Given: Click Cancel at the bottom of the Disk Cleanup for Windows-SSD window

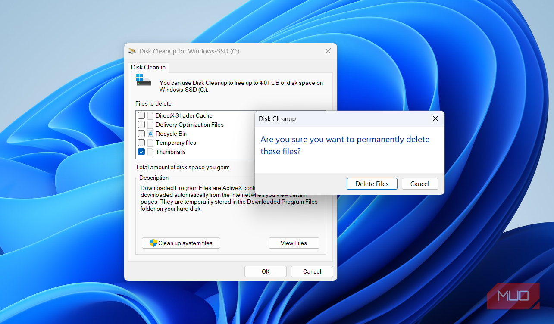Looking at the screenshot, I should click(312, 271).
